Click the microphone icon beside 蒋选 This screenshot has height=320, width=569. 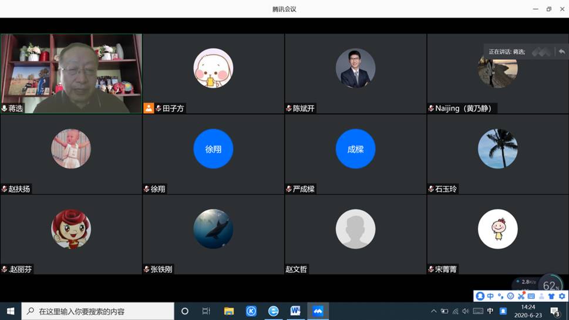click(x=5, y=109)
